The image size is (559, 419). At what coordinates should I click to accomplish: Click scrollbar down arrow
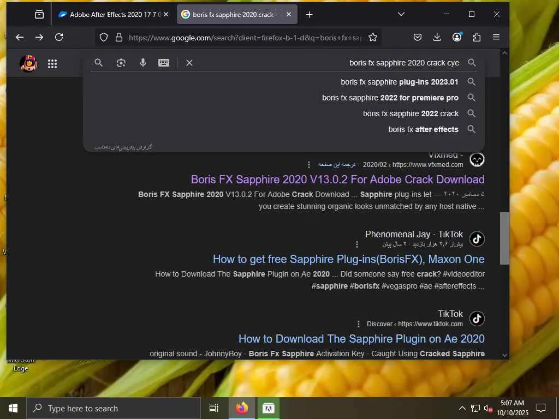[504, 355]
